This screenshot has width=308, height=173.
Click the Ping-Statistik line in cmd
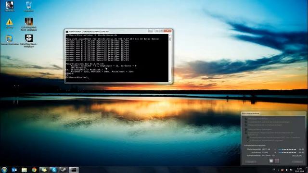85,64
